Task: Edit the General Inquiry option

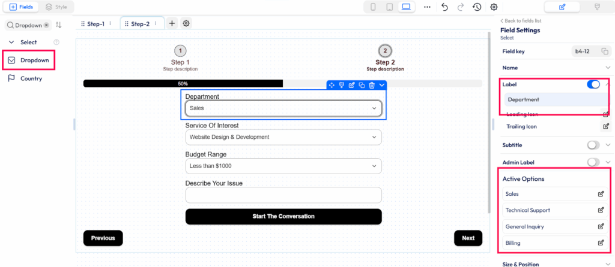Action: point(601,226)
